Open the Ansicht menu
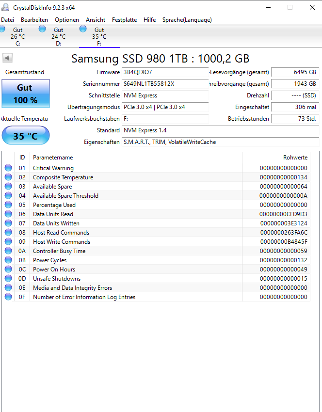This screenshot has height=412, width=322. pos(96,20)
